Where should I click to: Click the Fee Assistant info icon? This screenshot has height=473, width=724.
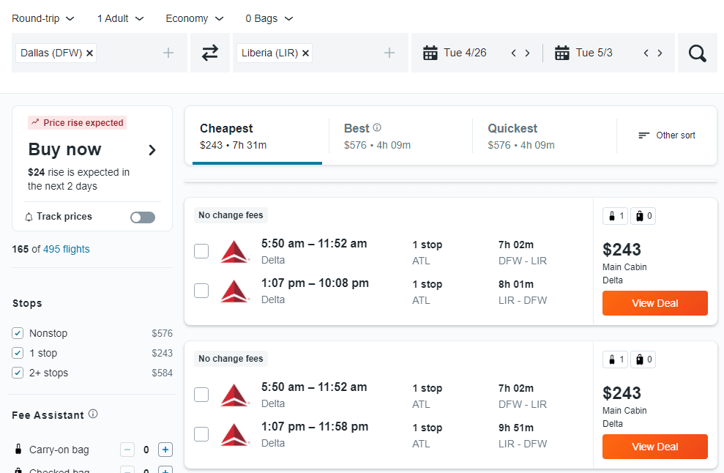92,414
